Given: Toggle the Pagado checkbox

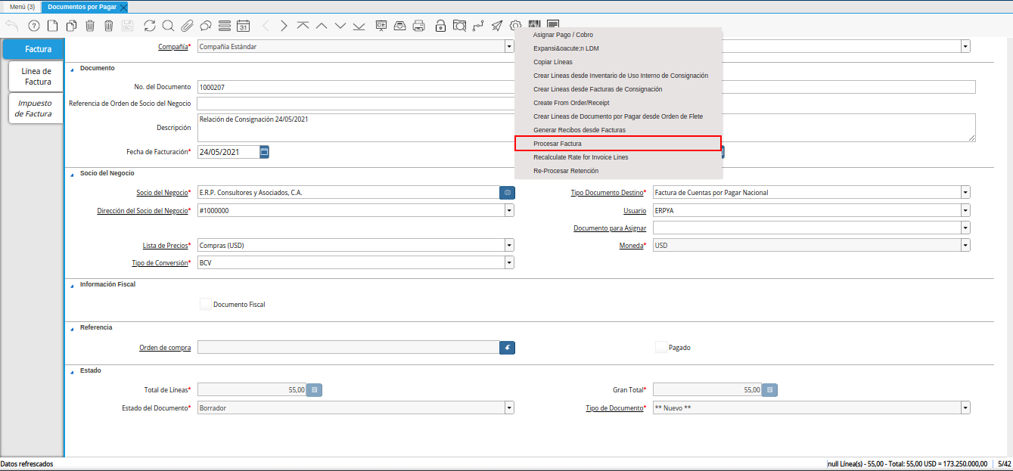Looking at the screenshot, I should [x=660, y=347].
